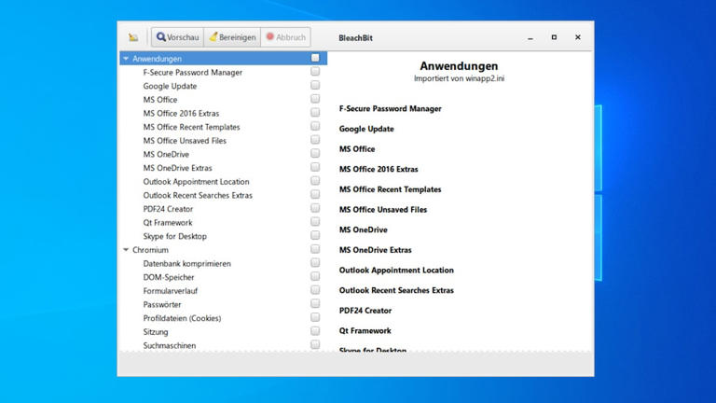This screenshot has height=403, width=716.
Task: Toggle the Anwendungen group checkbox
Action: click(x=315, y=58)
